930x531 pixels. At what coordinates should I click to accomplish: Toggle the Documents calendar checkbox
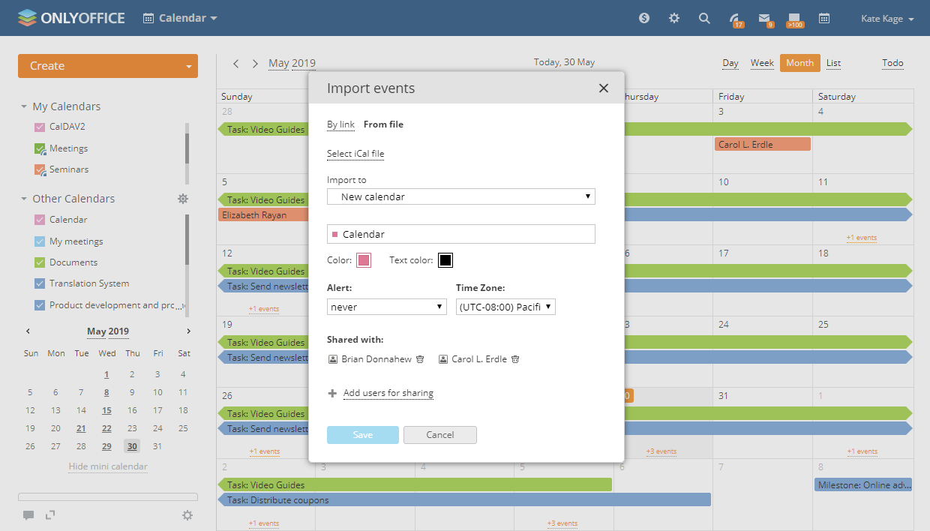pyautogui.click(x=40, y=262)
